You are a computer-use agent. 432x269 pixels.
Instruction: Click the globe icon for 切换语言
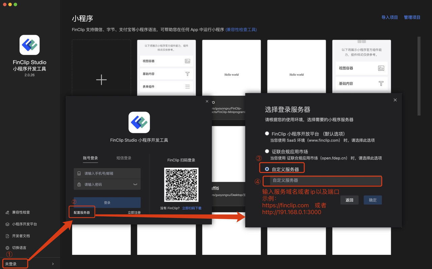click(7, 248)
